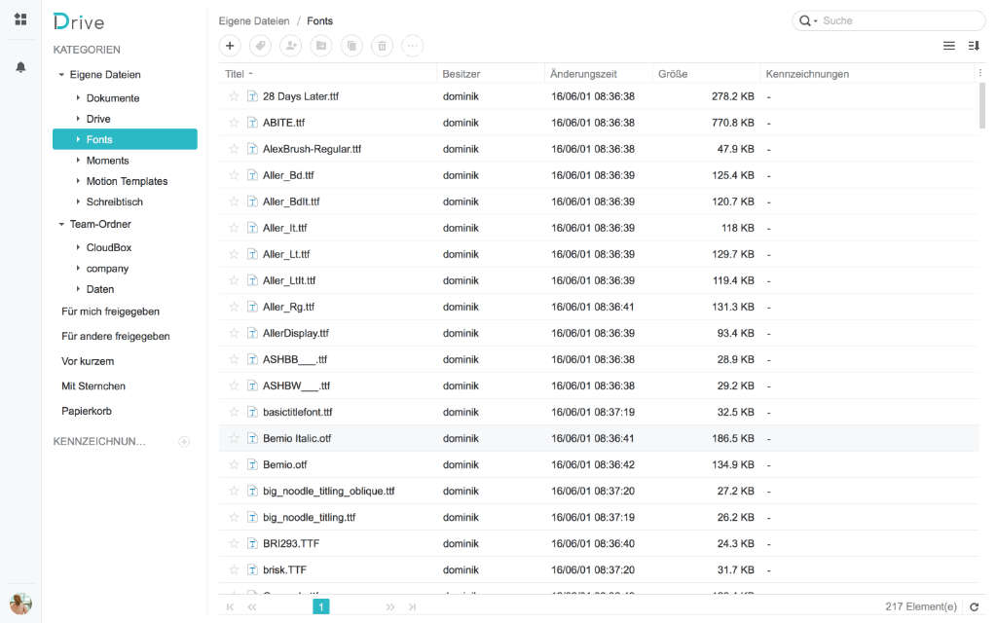This screenshot has width=997, height=623.
Task: Star the 28 Days Later.ttf file
Action: pyautogui.click(x=234, y=96)
